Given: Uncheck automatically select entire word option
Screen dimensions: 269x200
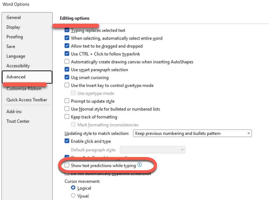Looking at the screenshot, I should 67,38.
